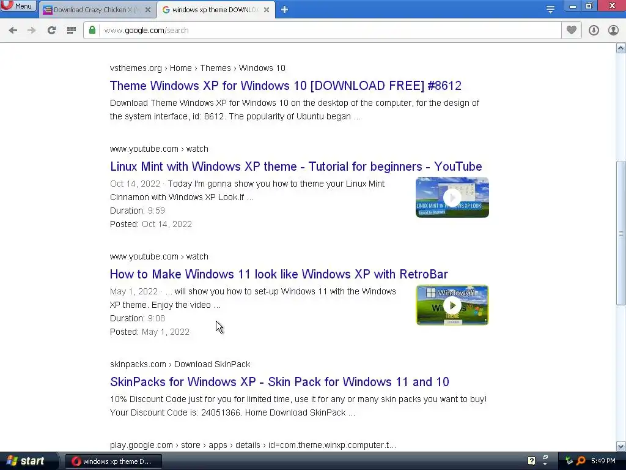Click the scrollbar down arrow
The image size is (626, 470).
(x=621, y=446)
